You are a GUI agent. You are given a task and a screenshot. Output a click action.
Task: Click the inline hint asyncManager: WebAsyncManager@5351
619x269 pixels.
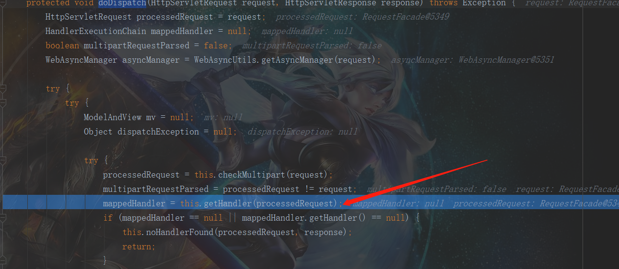472,60
